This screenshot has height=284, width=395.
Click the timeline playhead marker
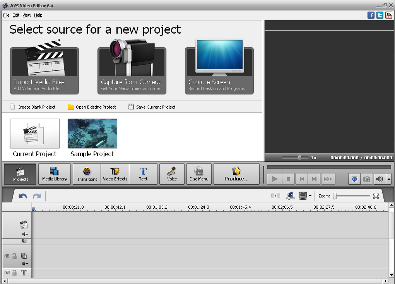point(33,209)
